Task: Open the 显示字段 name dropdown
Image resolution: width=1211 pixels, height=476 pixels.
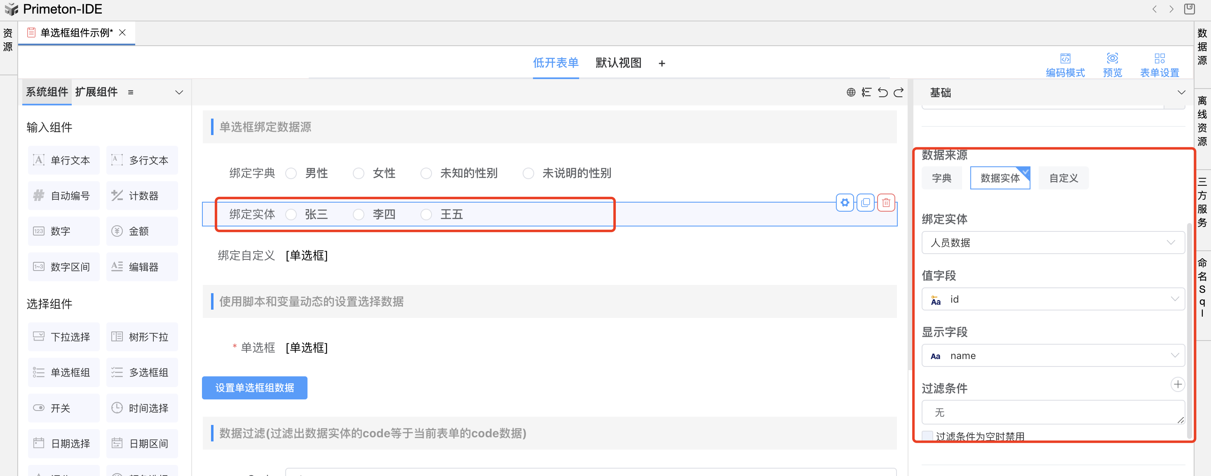Action: tap(1053, 356)
